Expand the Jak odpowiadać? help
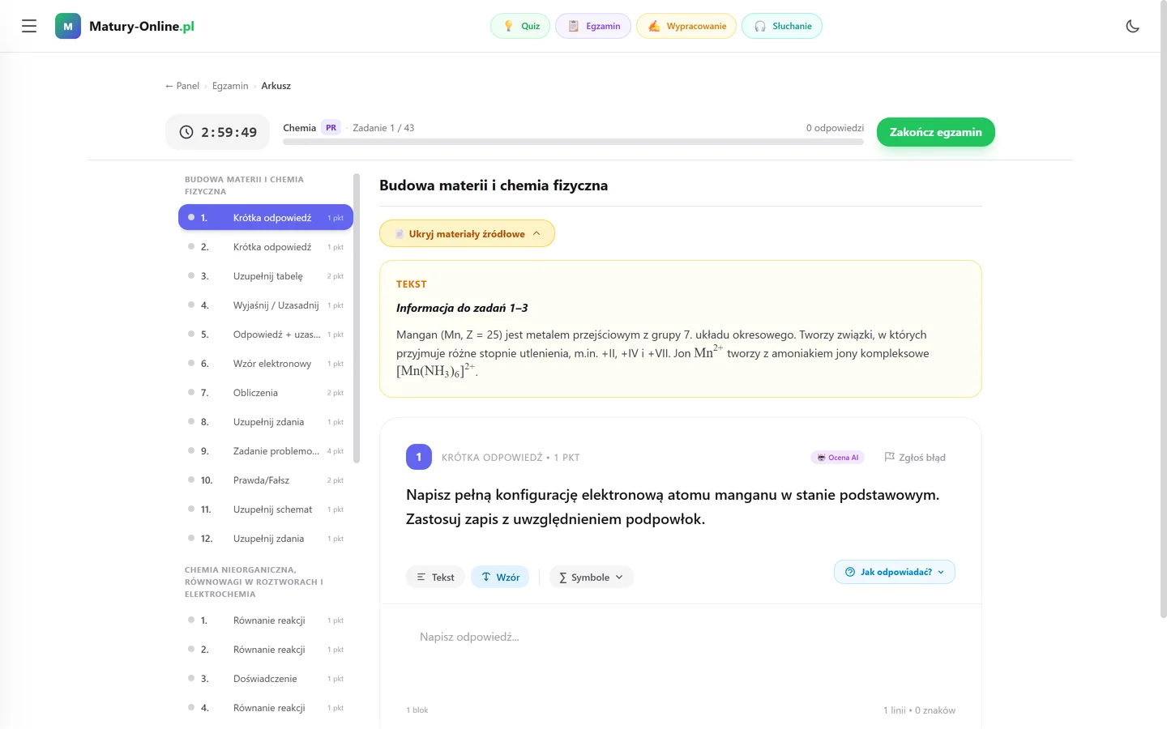 [x=895, y=572]
